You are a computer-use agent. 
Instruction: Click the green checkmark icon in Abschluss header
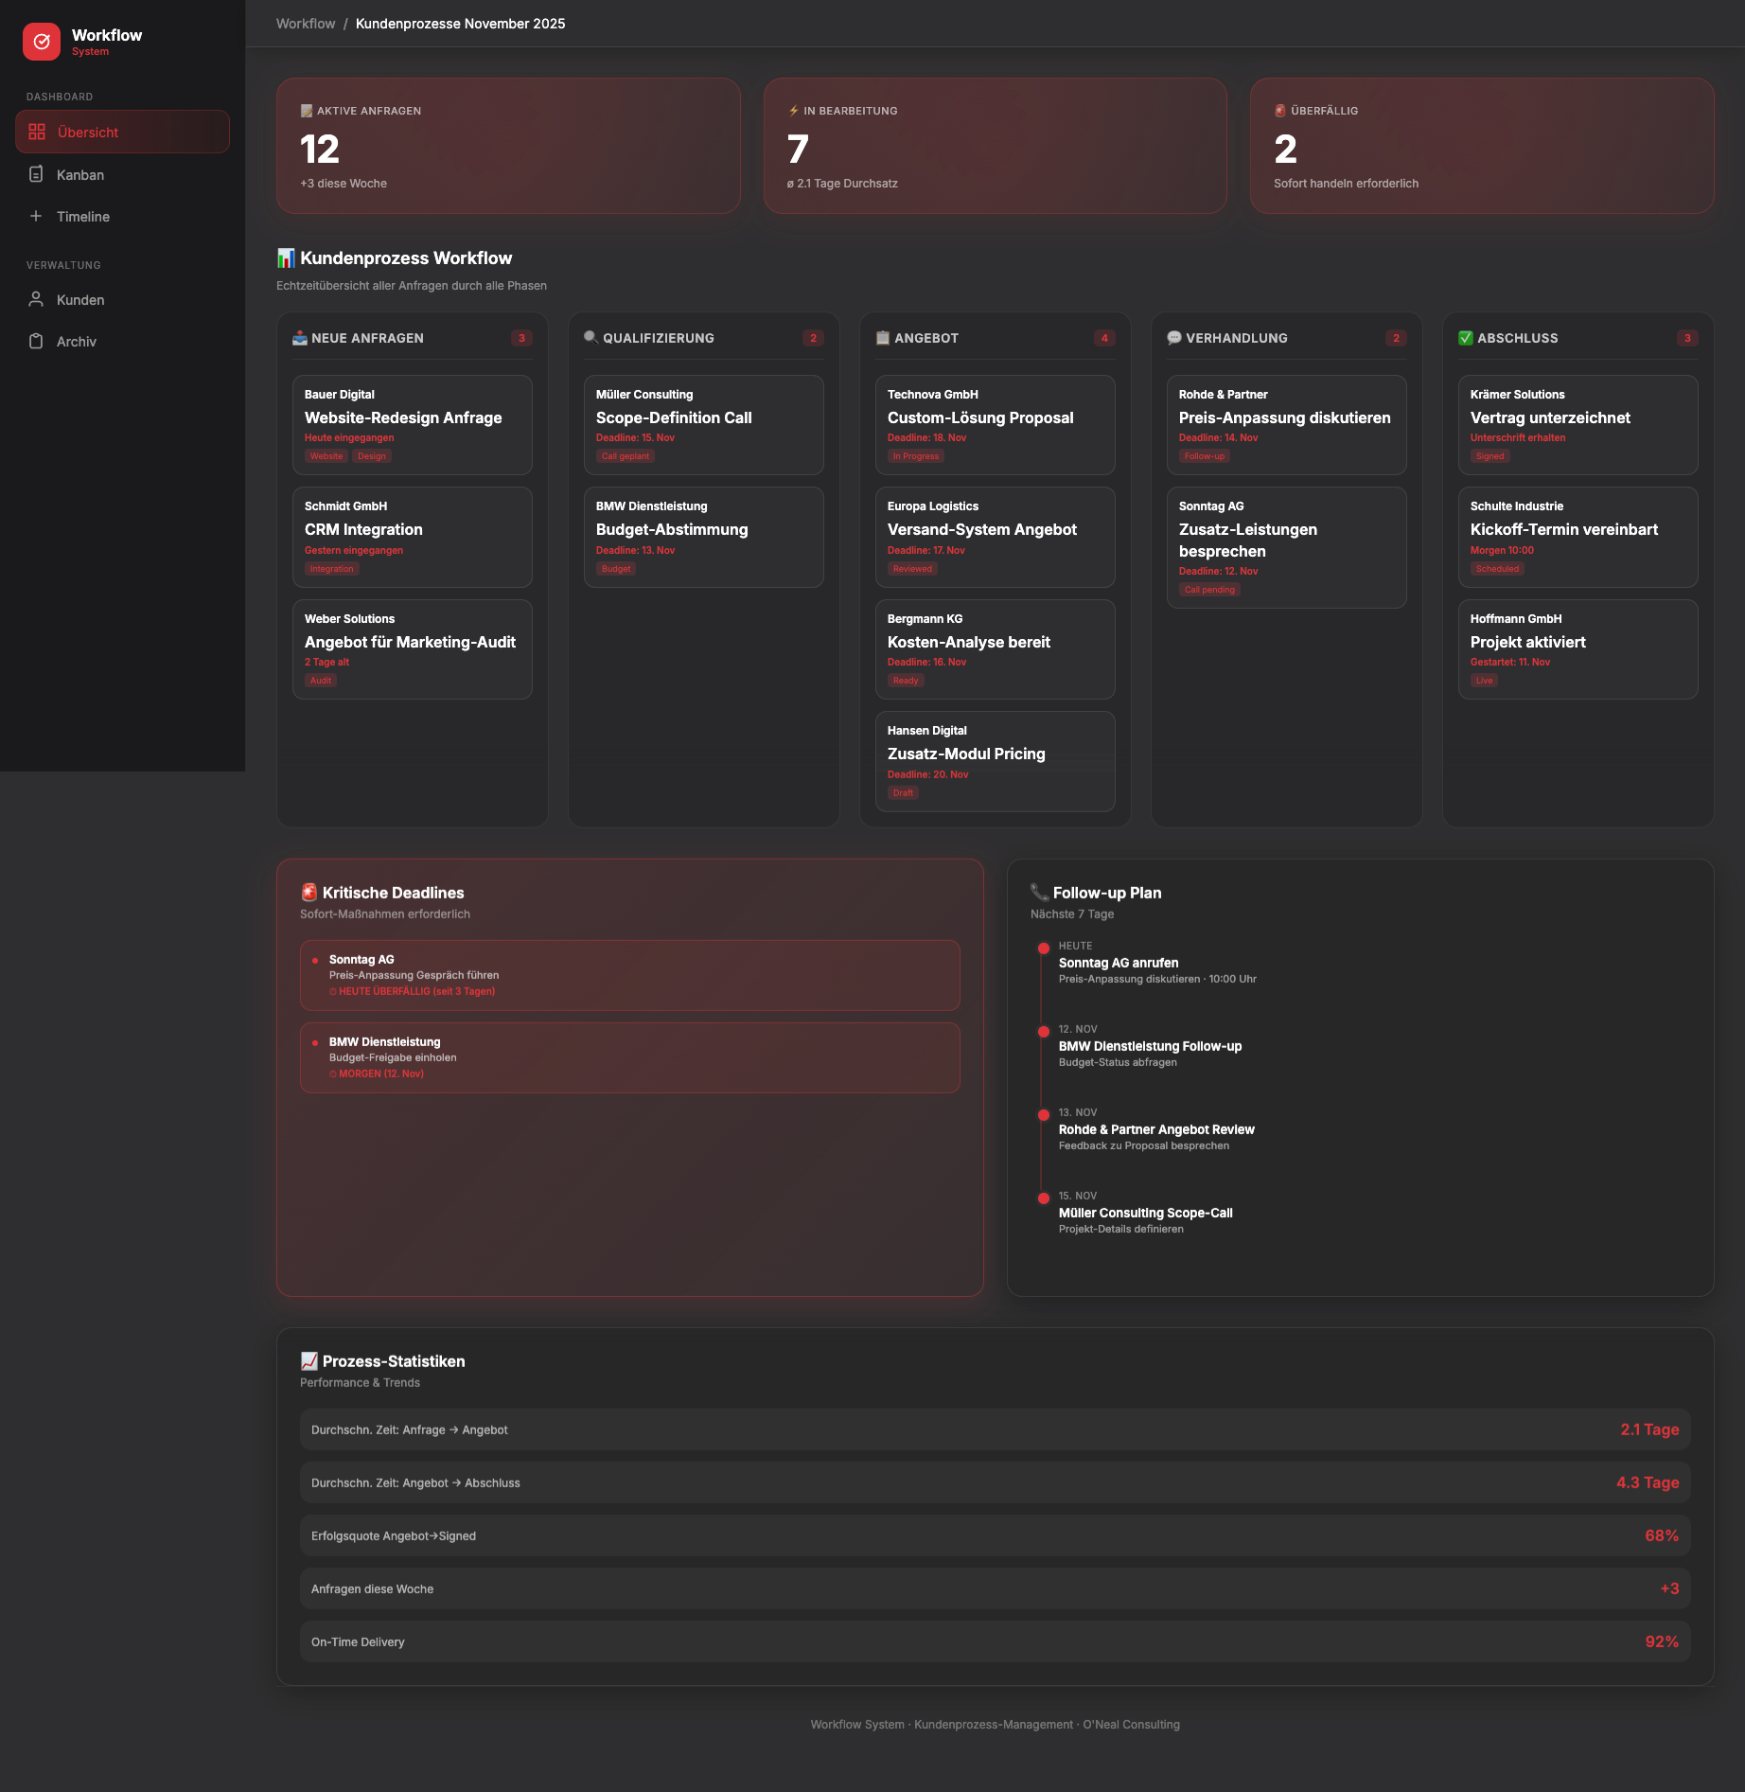click(1465, 337)
